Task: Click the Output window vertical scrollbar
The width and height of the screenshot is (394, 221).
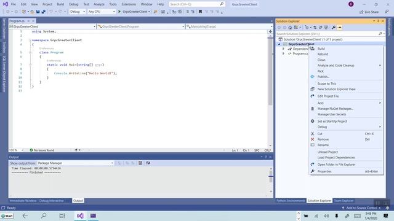Action: [x=271, y=180]
